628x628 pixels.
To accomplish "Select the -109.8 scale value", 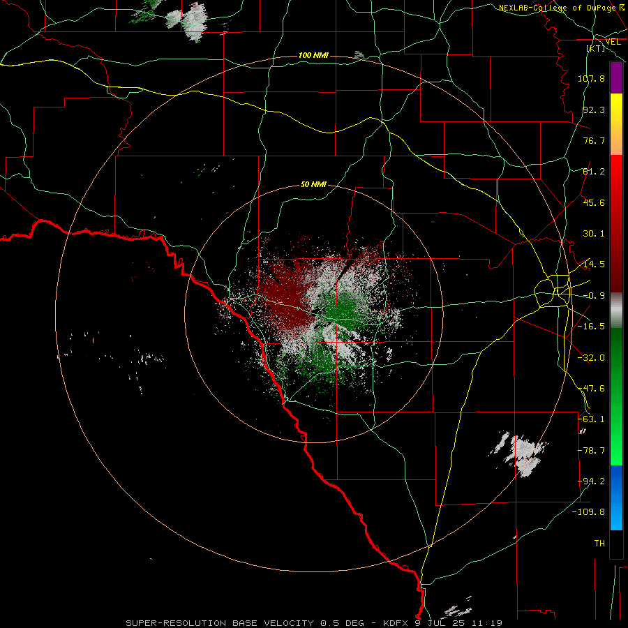I will click(589, 512).
